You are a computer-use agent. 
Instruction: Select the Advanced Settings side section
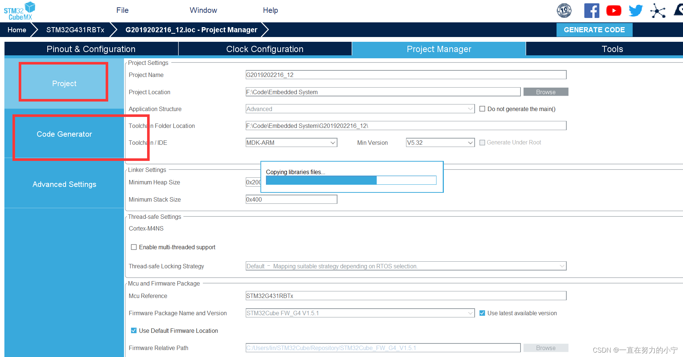coord(64,184)
